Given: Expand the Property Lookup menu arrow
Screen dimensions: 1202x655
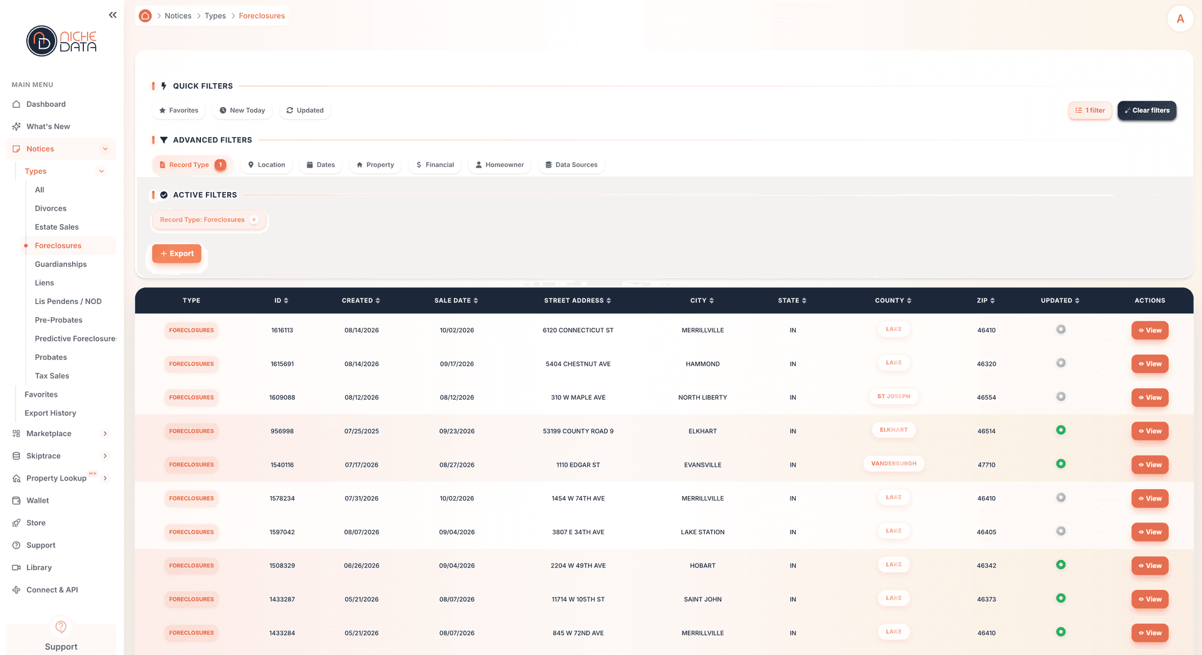Looking at the screenshot, I should pyautogui.click(x=105, y=479).
